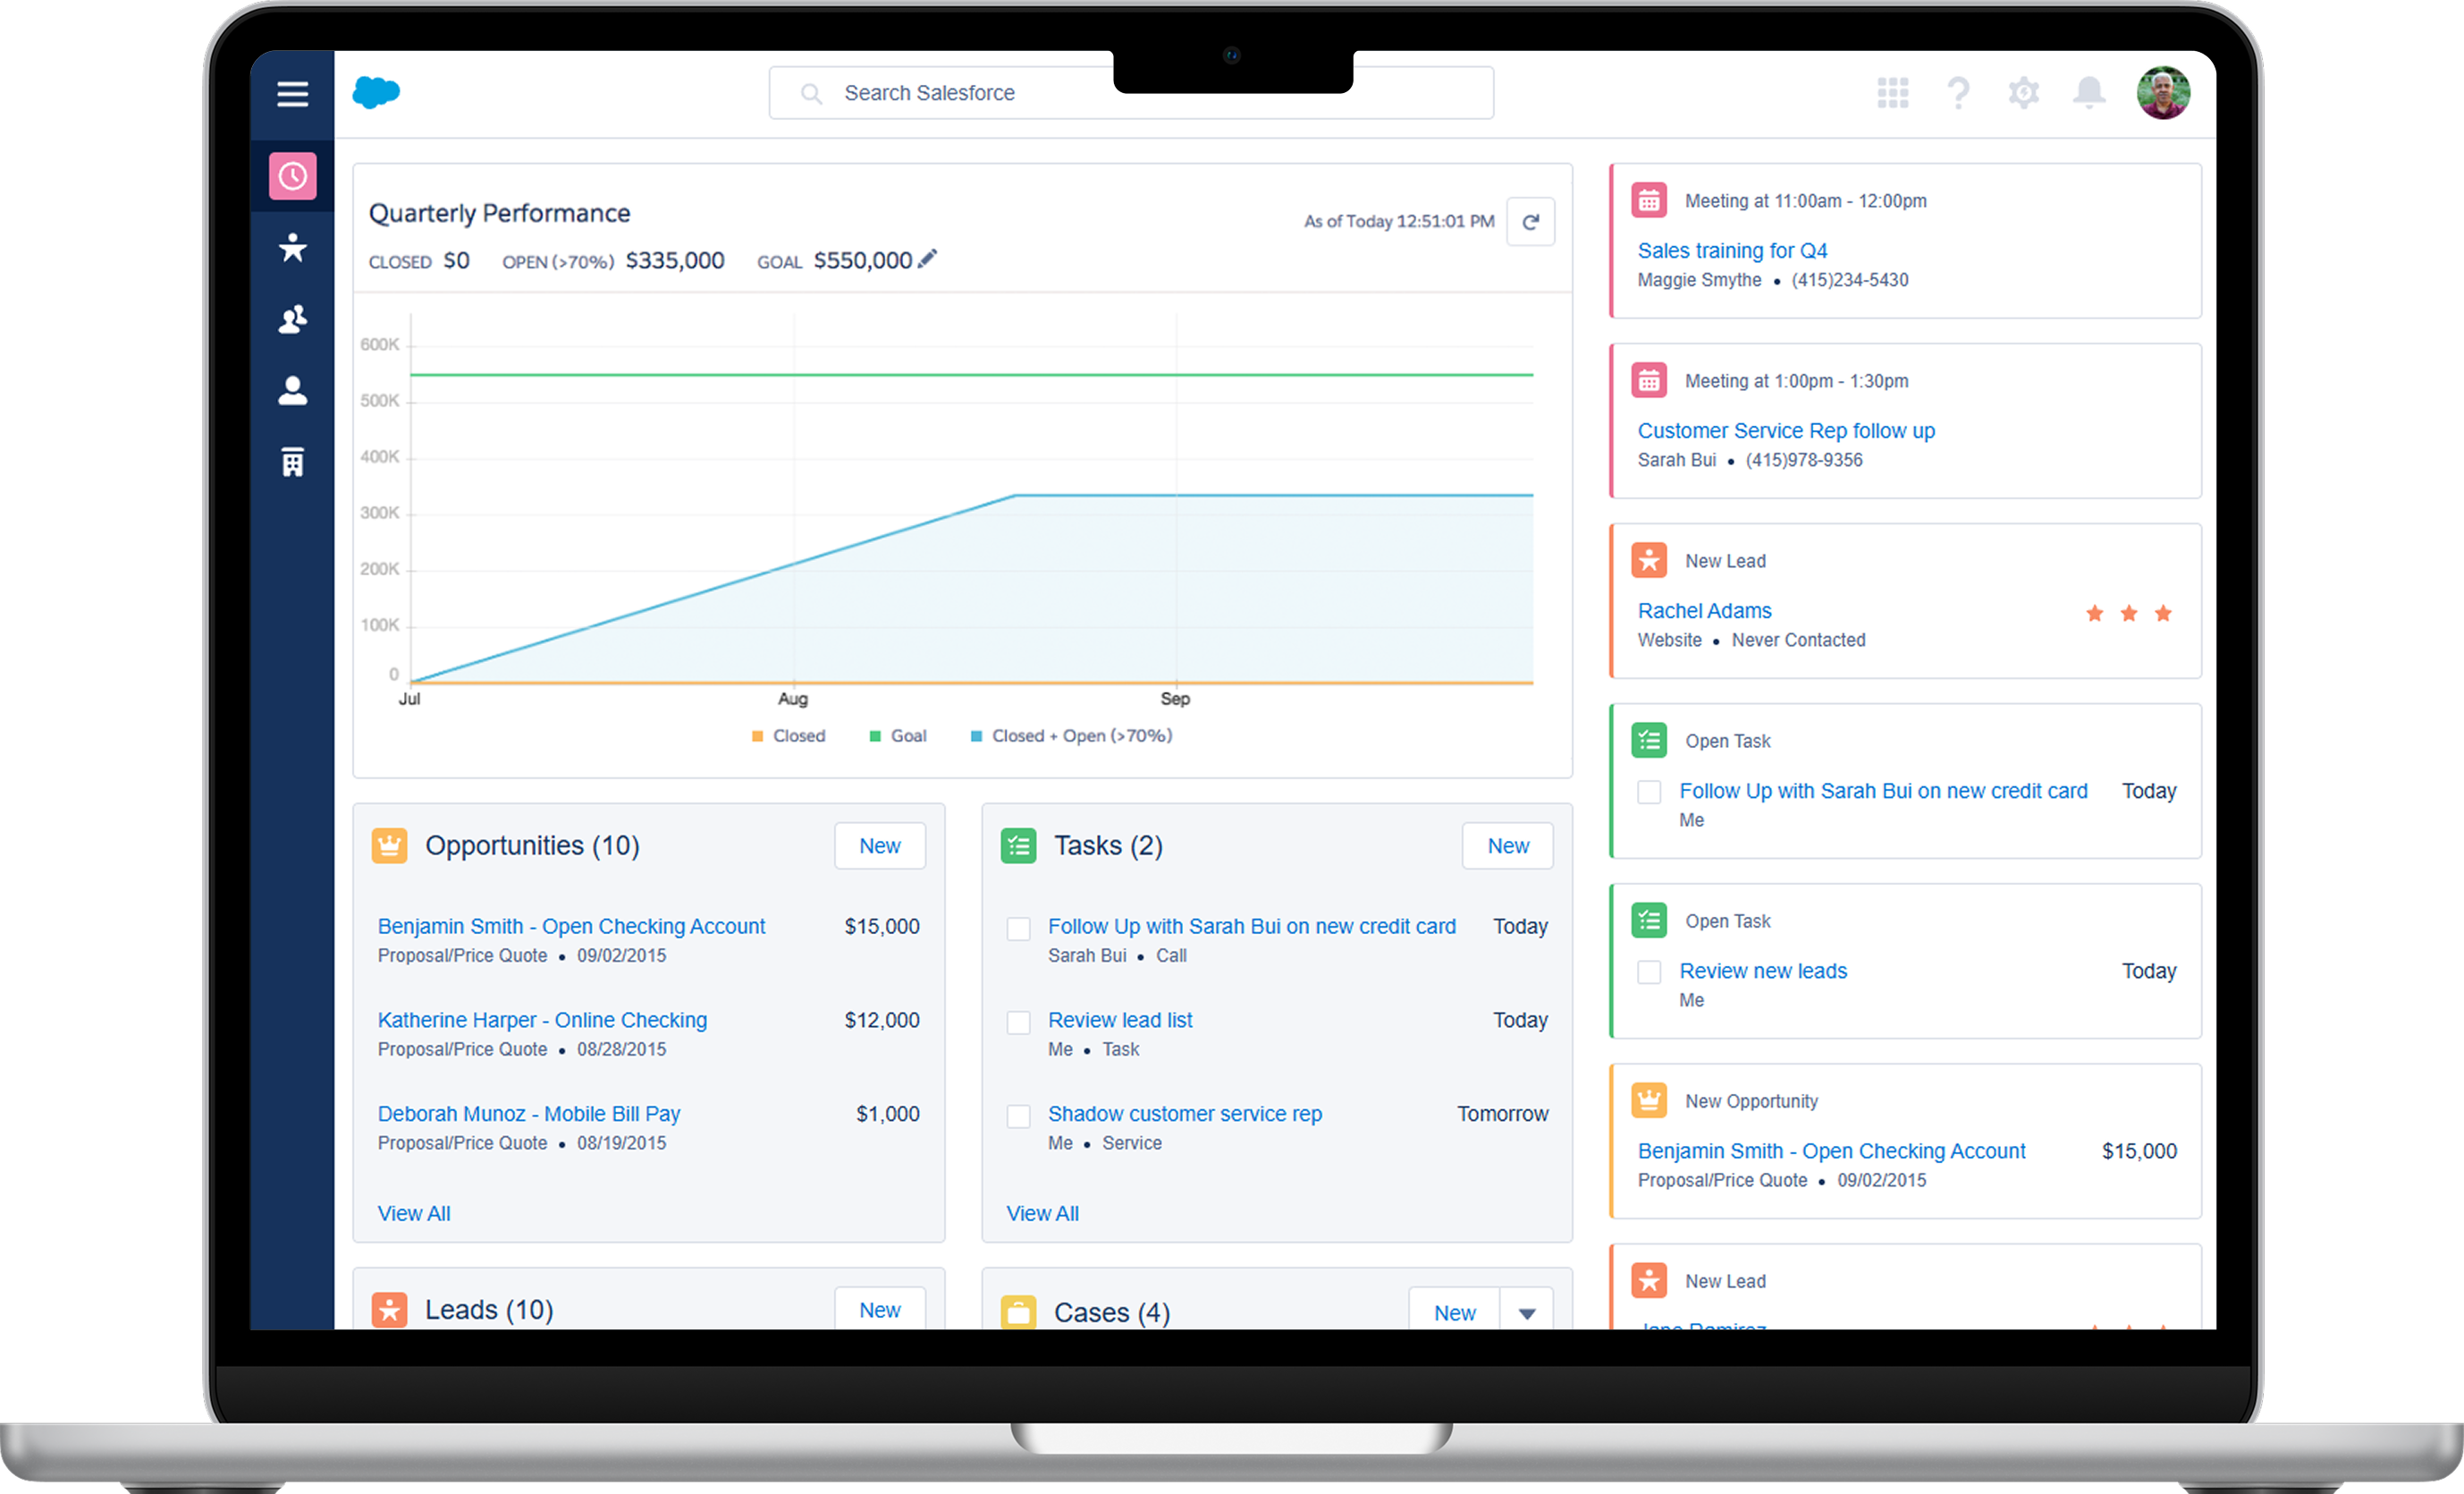The height and width of the screenshot is (1494, 2464).
Task: Check Shadow customer service rep task
Action: (1018, 1116)
